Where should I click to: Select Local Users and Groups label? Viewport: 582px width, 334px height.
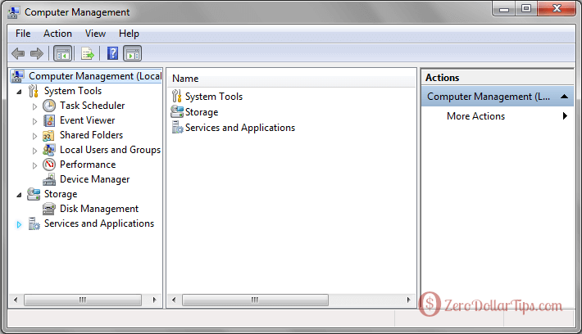[x=110, y=150]
